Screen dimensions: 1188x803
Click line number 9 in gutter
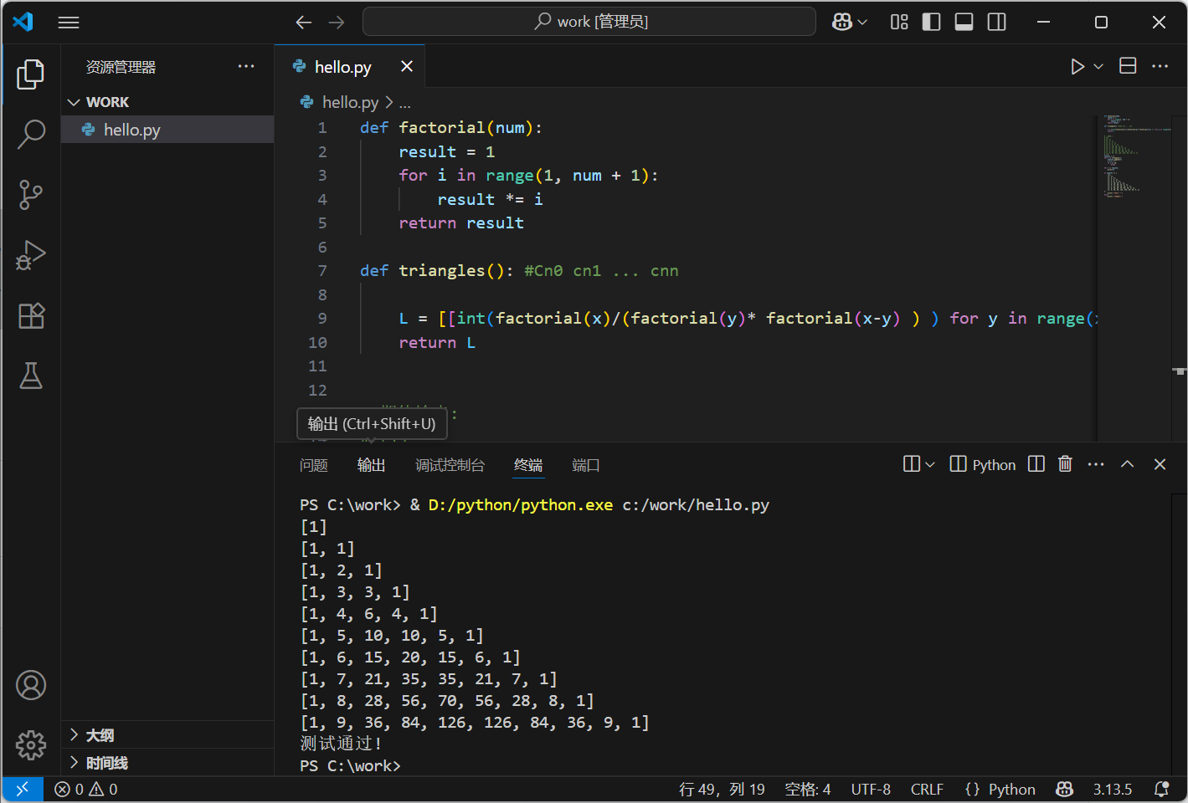tap(321, 319)
